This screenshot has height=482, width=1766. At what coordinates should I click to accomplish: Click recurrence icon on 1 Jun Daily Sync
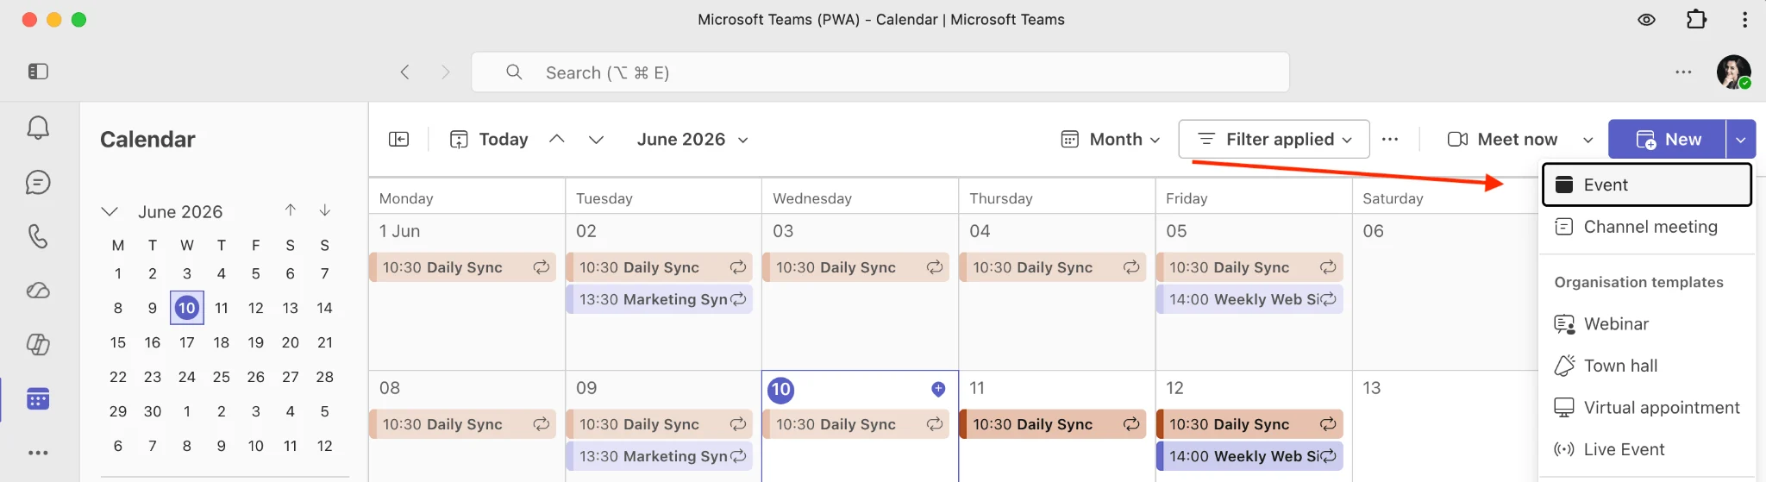click(x=542, y=267)
